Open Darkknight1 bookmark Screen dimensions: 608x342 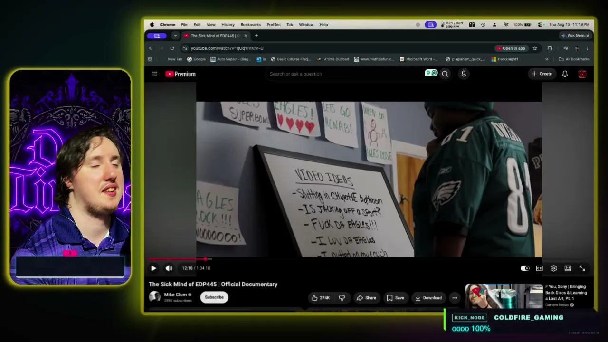[504, 59]
